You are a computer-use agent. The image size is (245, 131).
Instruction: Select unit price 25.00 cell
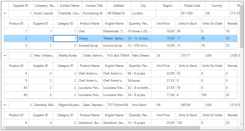[163, 123]
